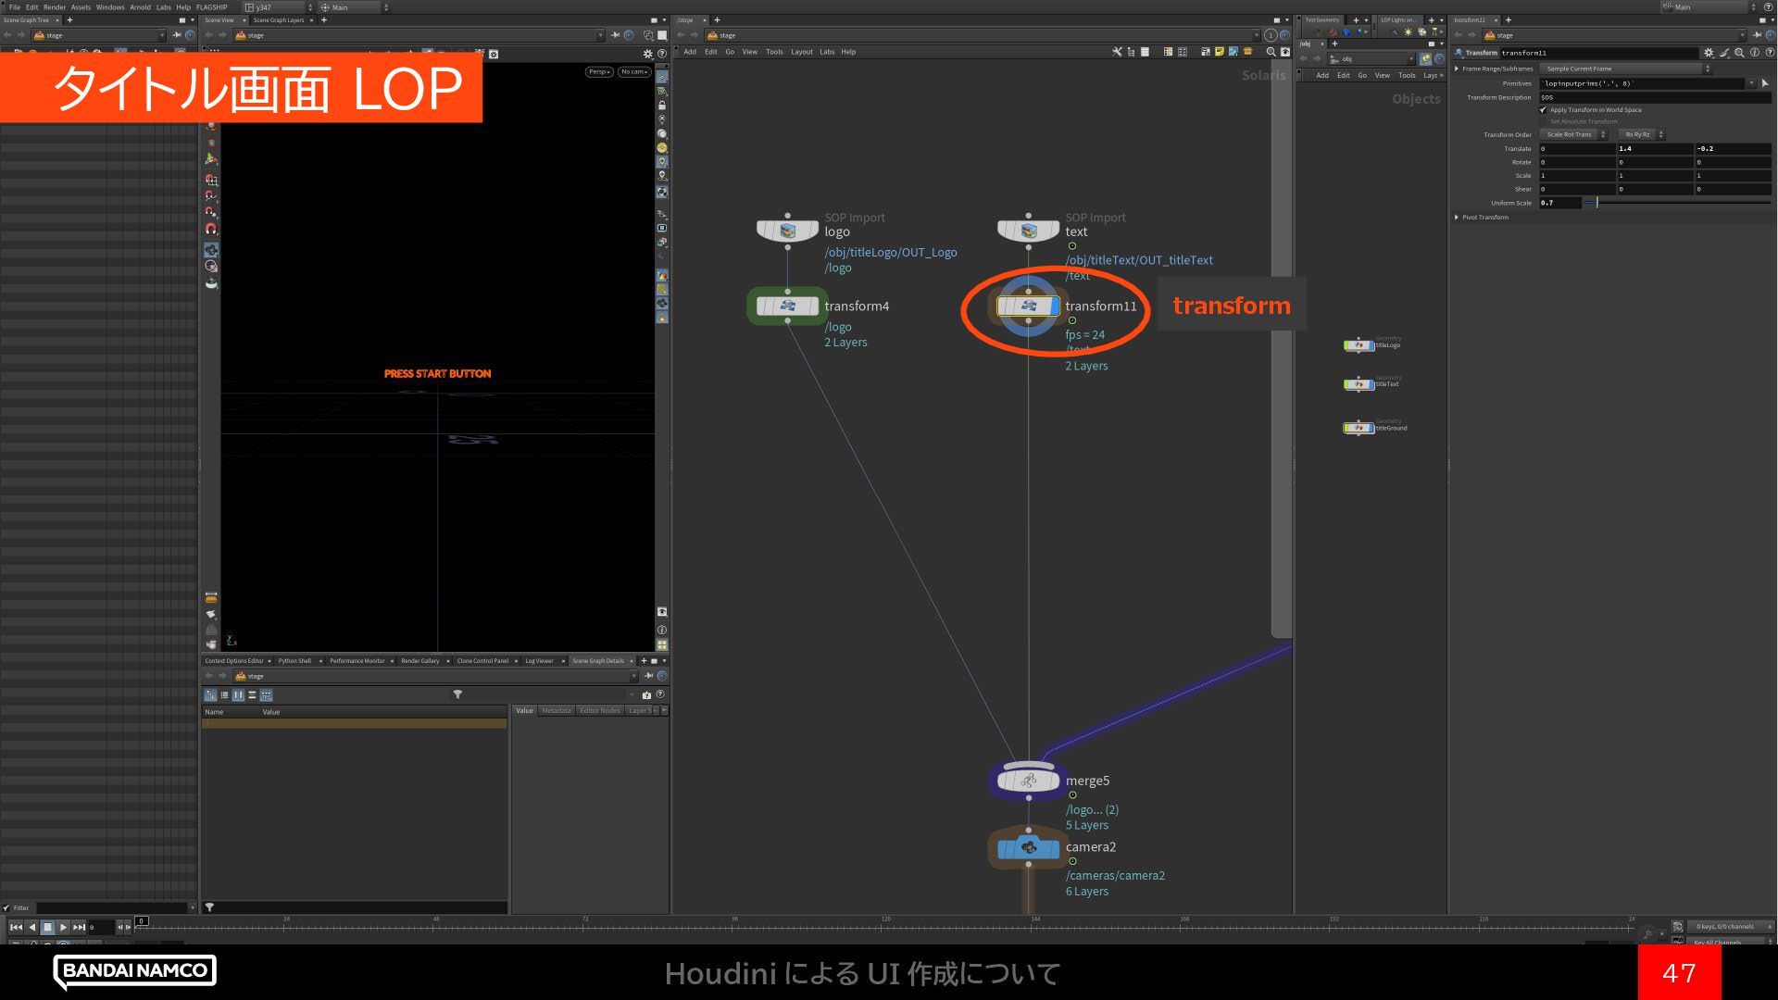This screenshot has width=1778, height=1000.
Task: Click the primitives selection arrow icon
Action: [x=1764, y=83]
